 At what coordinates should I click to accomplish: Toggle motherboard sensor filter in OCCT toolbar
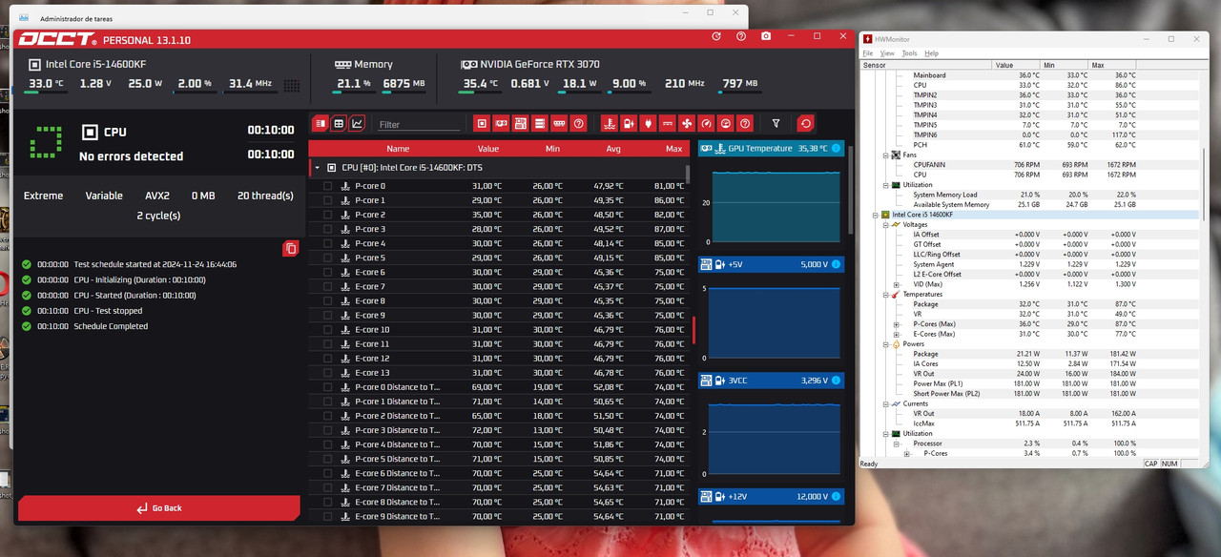[x=521, y=124]
